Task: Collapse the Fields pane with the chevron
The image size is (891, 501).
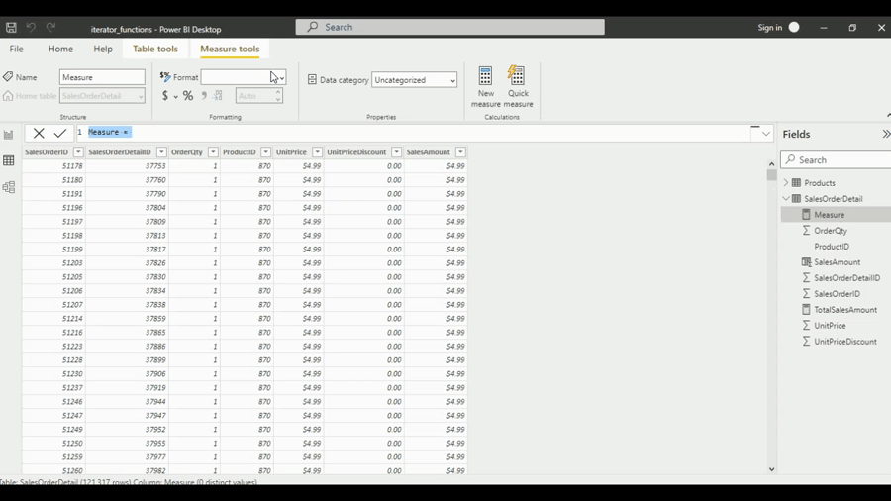Action: [885, 134]
